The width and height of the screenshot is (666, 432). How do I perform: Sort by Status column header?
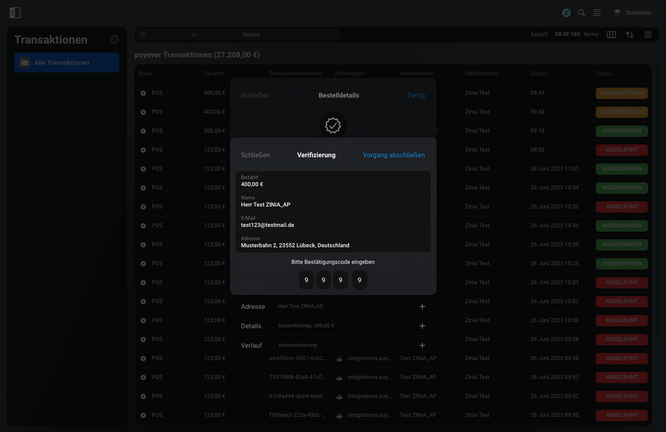click(604, 73)
